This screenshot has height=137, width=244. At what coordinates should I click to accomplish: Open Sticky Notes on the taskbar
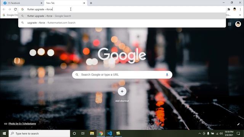(x=118, y=134)
